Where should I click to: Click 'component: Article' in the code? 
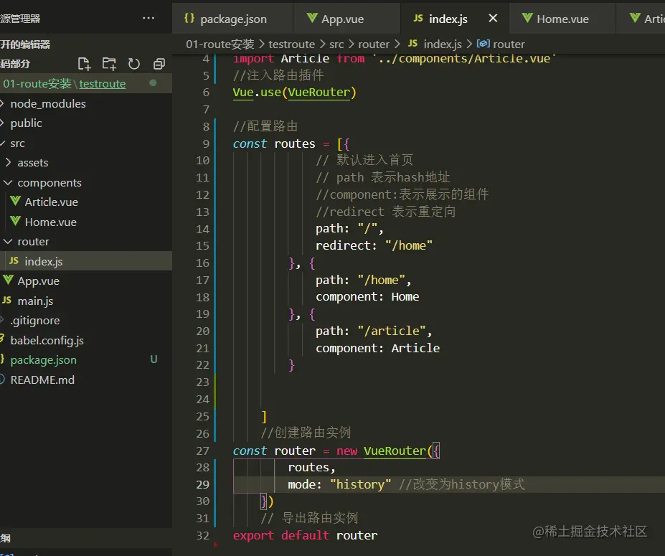coord(377,348)
